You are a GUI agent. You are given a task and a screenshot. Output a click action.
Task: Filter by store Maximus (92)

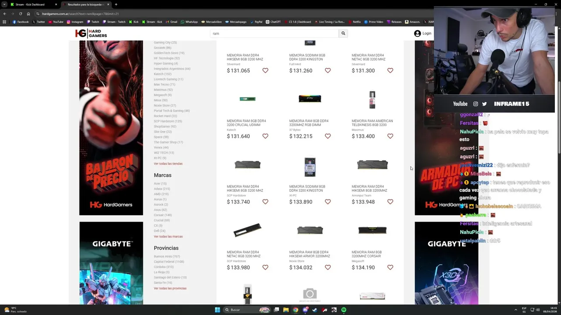click(163, 90)
